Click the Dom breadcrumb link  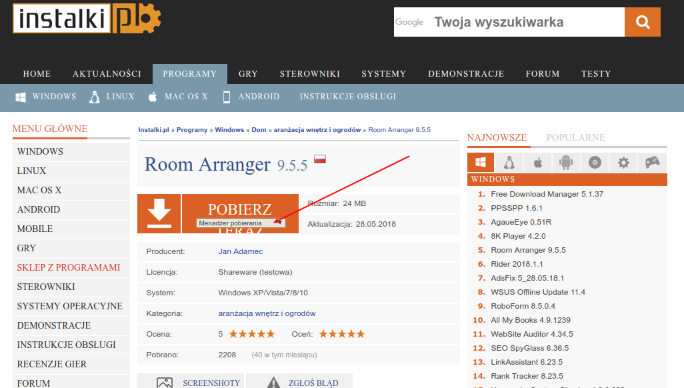(259, 129)
